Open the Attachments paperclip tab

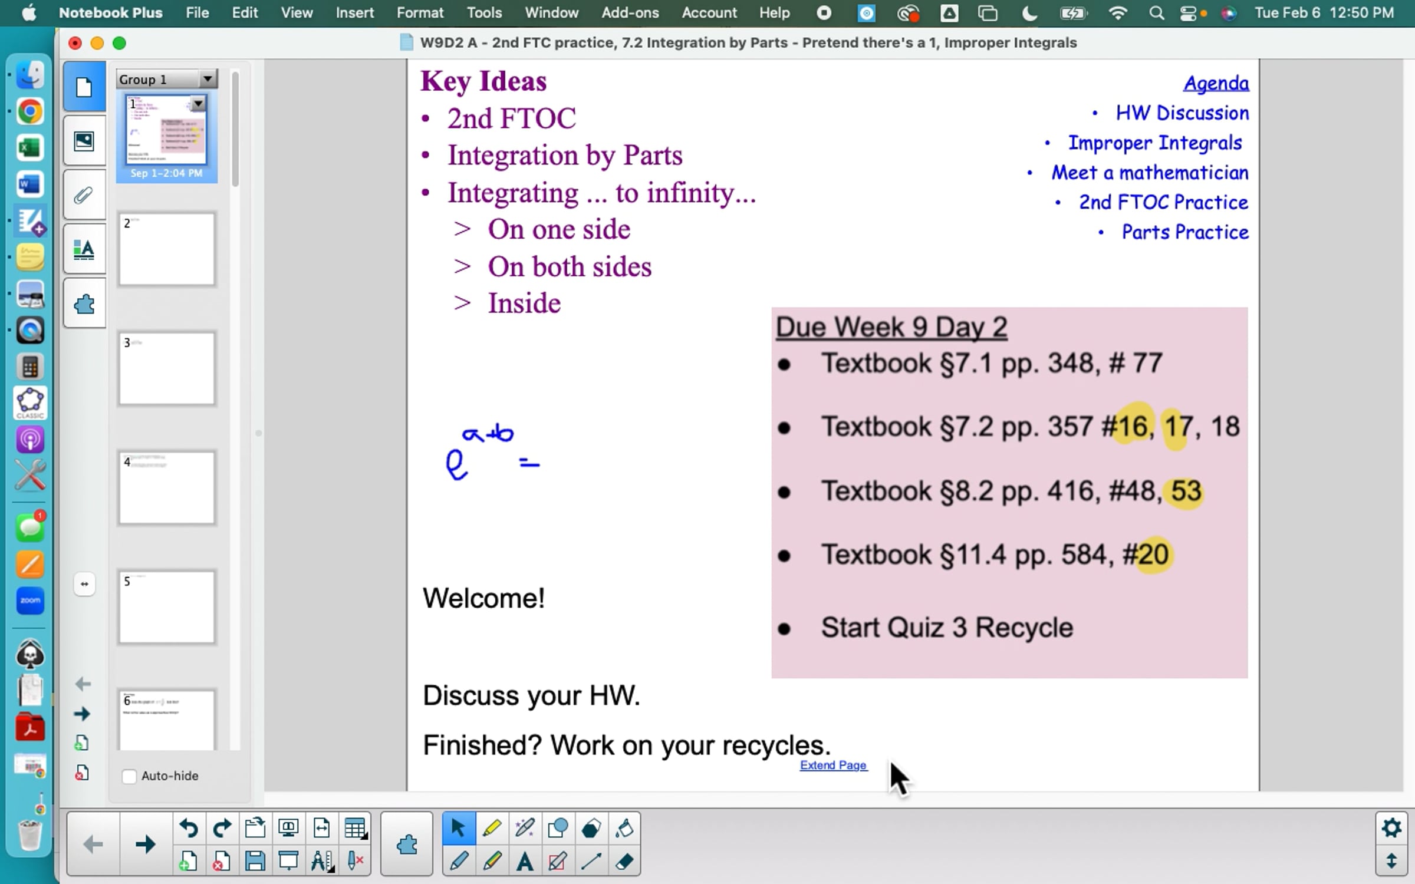pos(84,195)
